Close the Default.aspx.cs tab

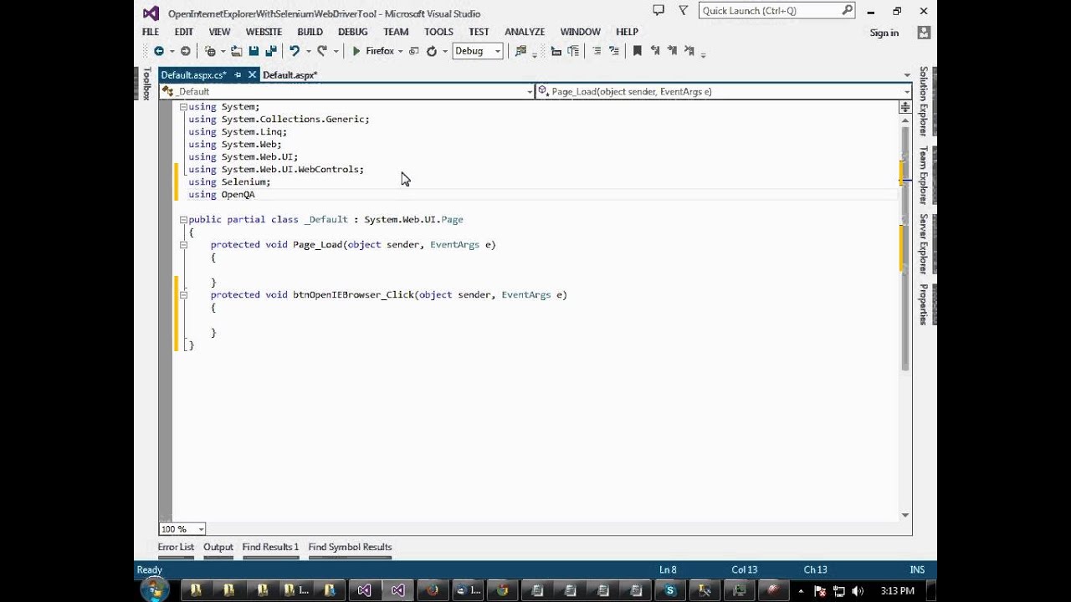pyautogui.click(x=252, y=74)
